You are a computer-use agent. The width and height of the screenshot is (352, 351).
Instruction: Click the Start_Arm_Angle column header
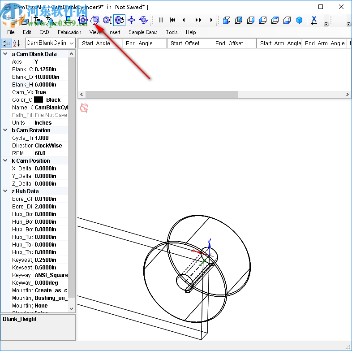(x=279, y=43)
